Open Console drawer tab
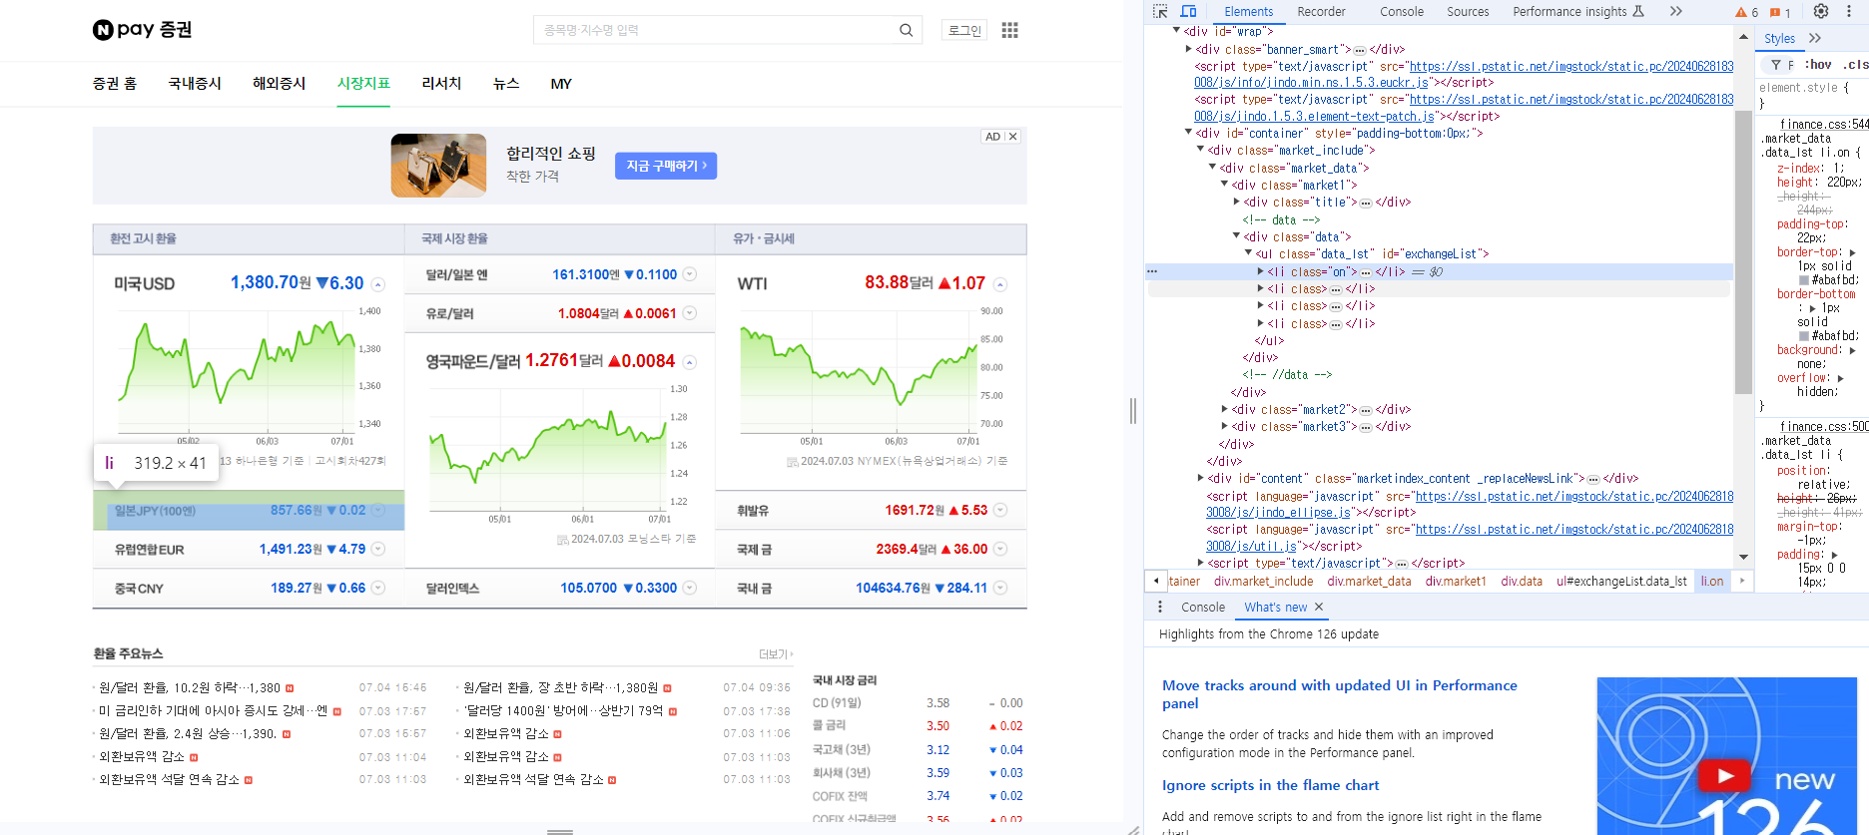This screenshot has width=1869, height=835. pos(1202,607)
